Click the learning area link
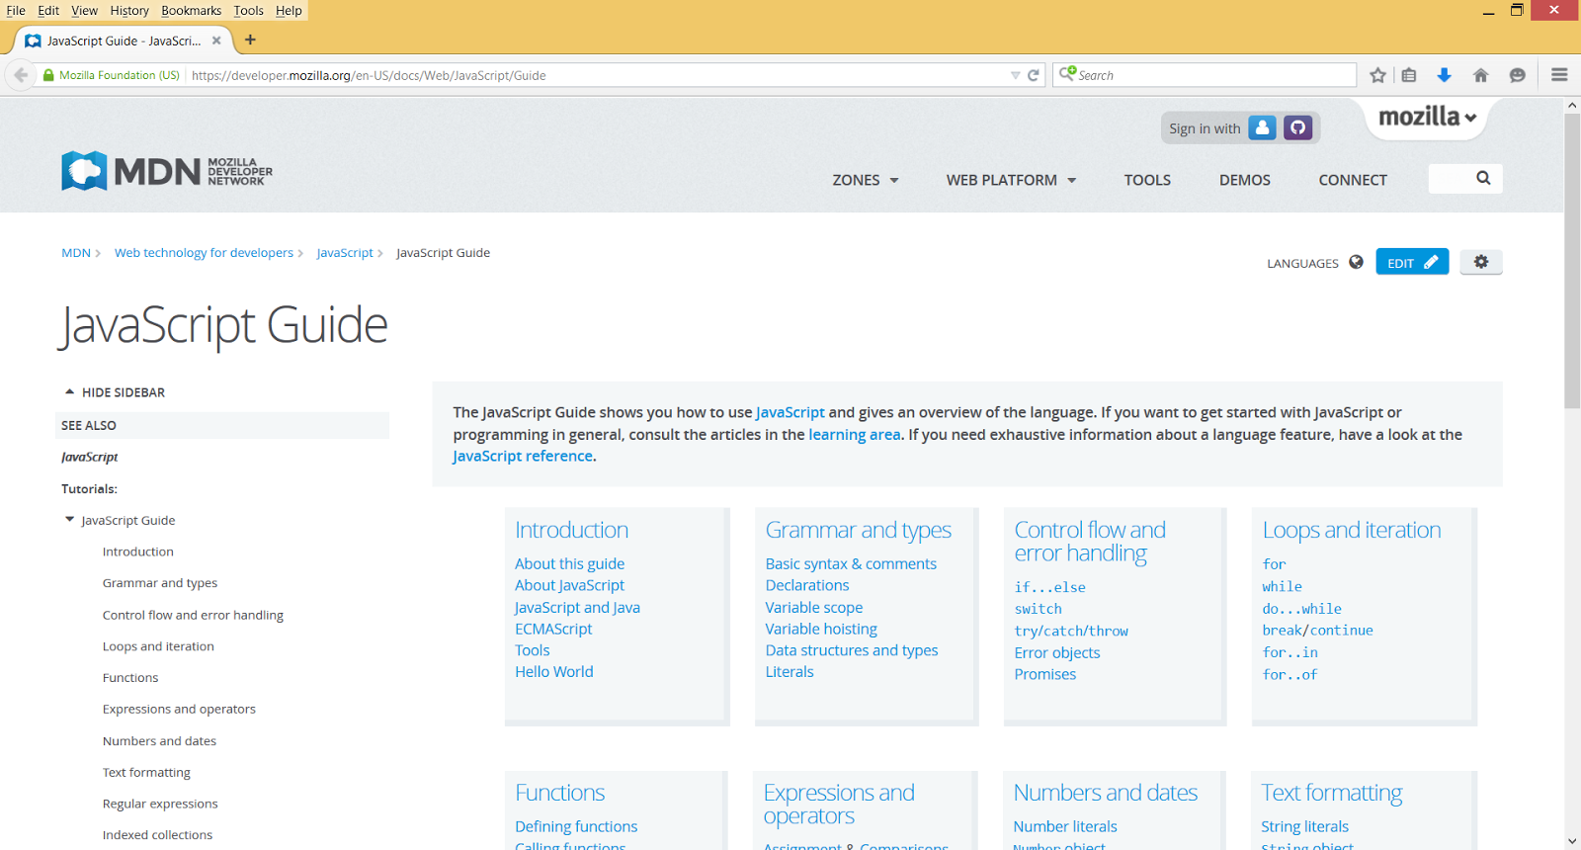 pos(855,434)
